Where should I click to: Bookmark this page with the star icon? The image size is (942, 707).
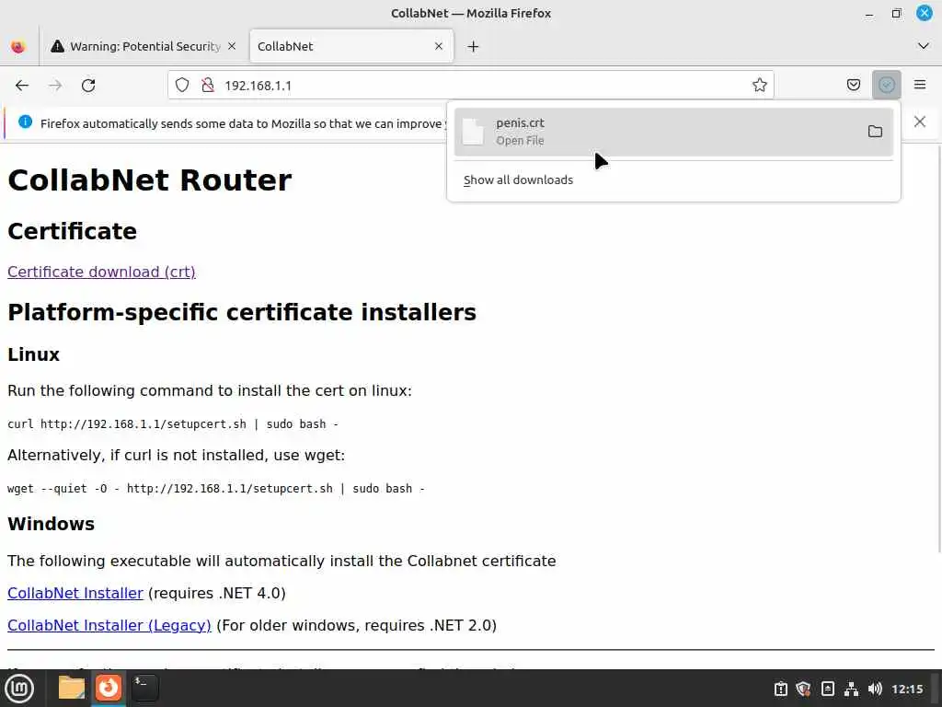[x=759, y=86]
